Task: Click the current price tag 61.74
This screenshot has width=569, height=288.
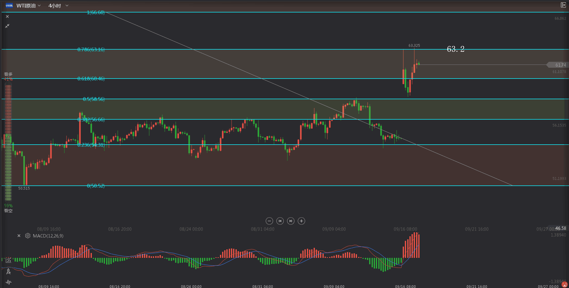Action: pos(557,65)
